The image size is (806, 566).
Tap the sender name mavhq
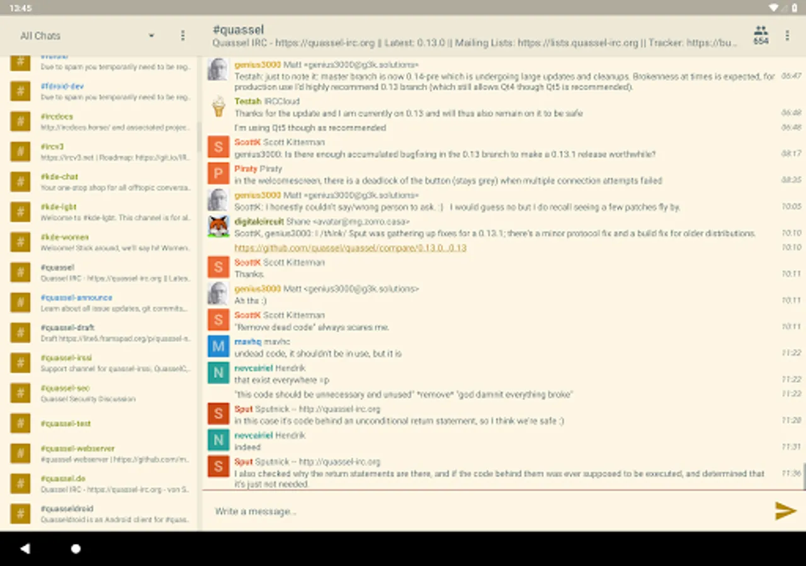[x=247, y=341]
